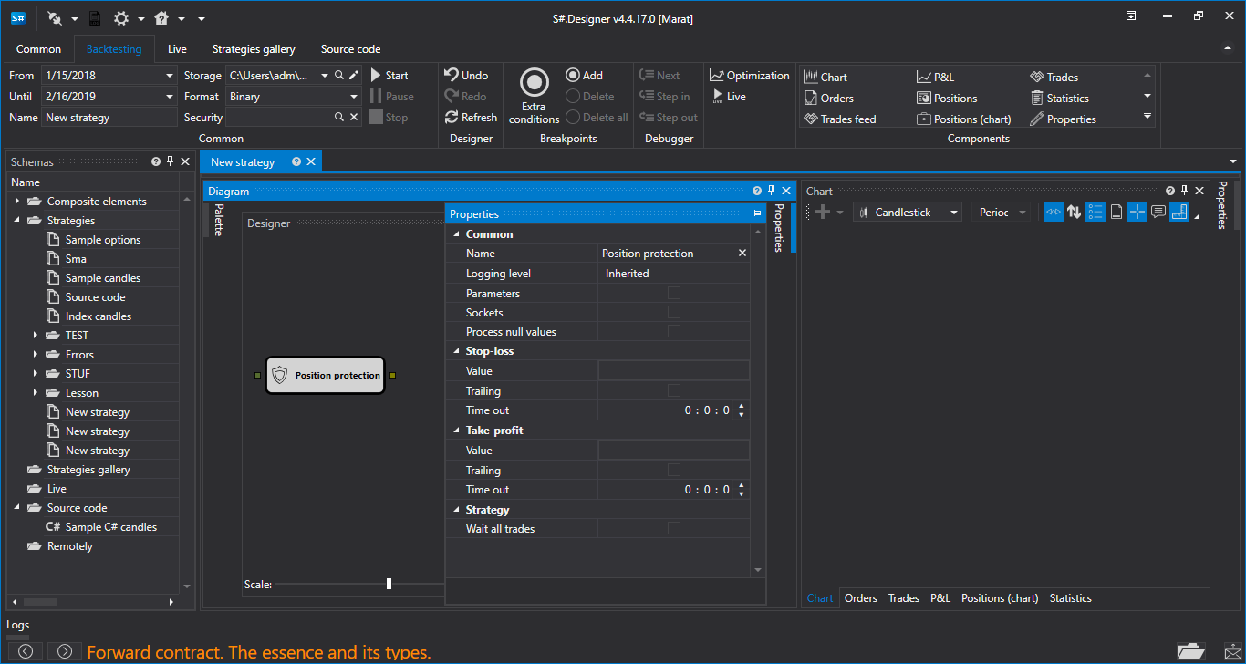
Task: Select the Add breakpoint radio button
Action: coord(573,76)
